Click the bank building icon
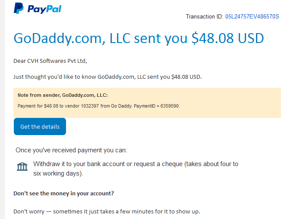The image size is (287, 219). point(22,167)
